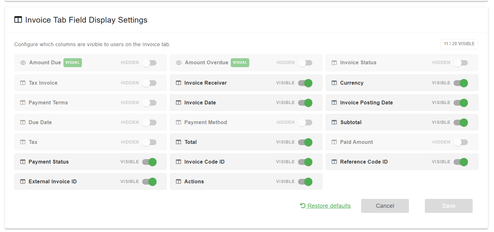494x232 pixels.
Task: Toggle Subtotal column visibility off
Action: pos(461,123)
